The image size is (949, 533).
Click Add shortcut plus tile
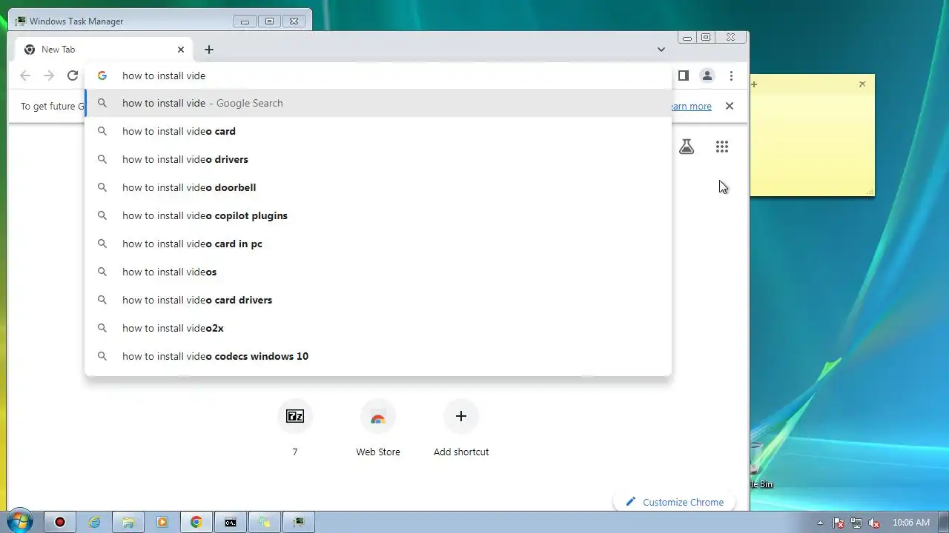[461, 416]
